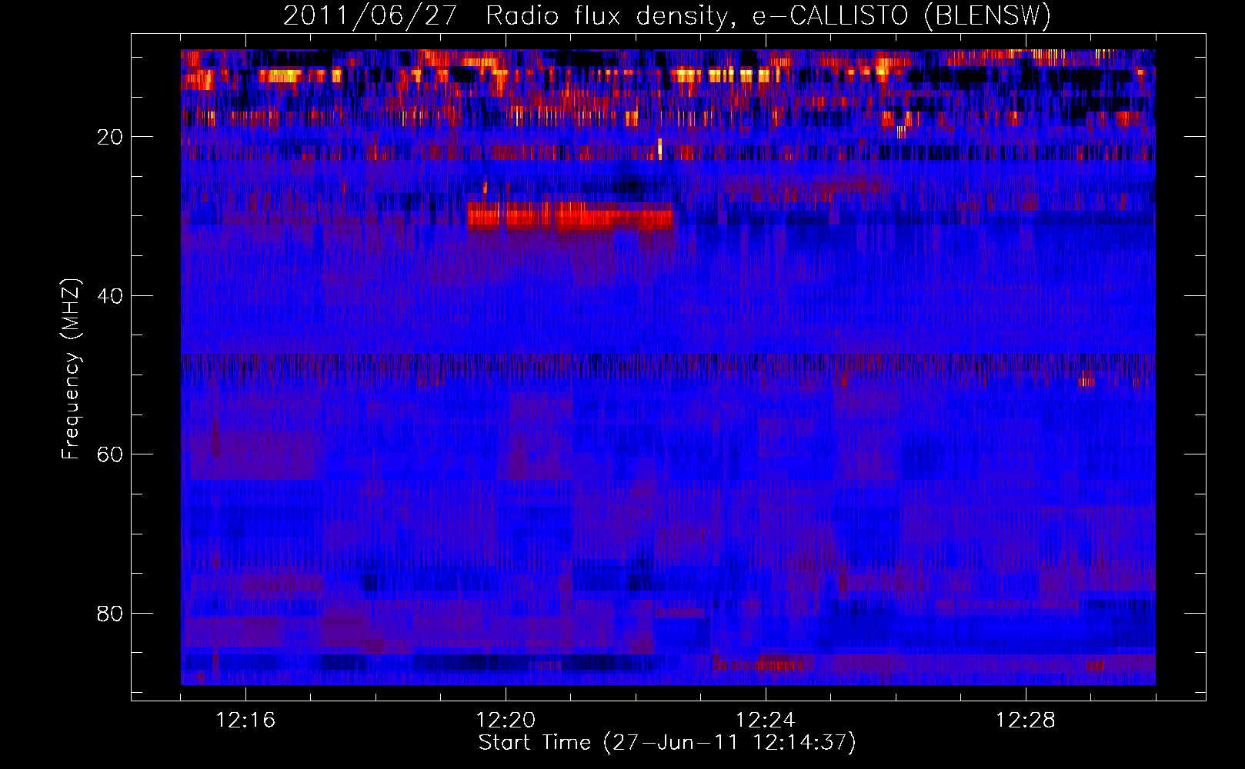
Task: Click the bright red burst band near 30 MHz
Action: pyautogui.click(x=570, y=217)
